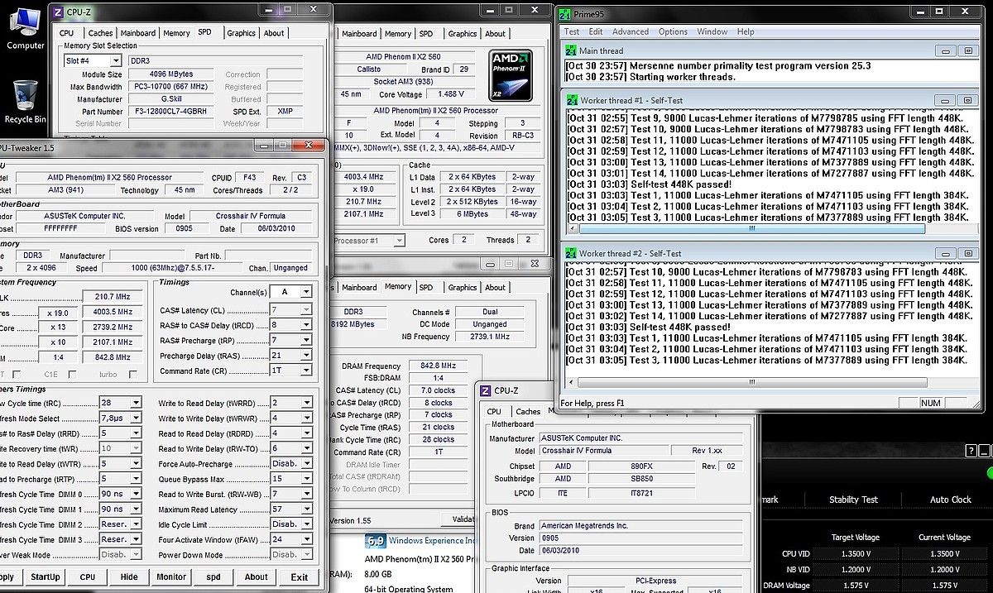The width and height of the screenshot is (993, 593).
Task: Click the CPU-Z icon in SPD window title
Action: tap(60, 12)
